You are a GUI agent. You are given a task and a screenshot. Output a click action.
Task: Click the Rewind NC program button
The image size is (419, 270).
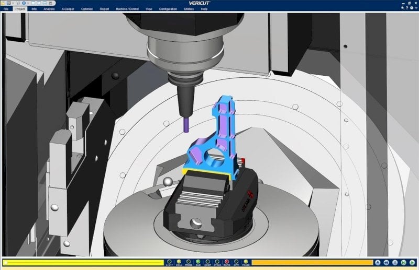(386, 263)
